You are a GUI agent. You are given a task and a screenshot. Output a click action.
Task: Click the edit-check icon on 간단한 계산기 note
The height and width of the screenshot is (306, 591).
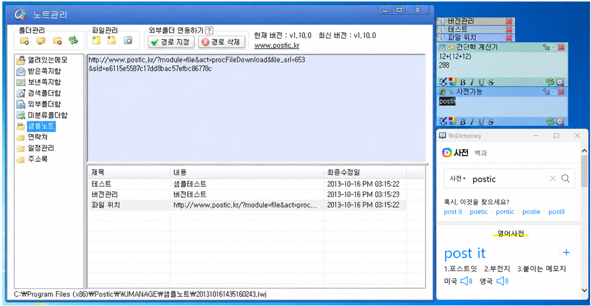click(x=443, y=82)
